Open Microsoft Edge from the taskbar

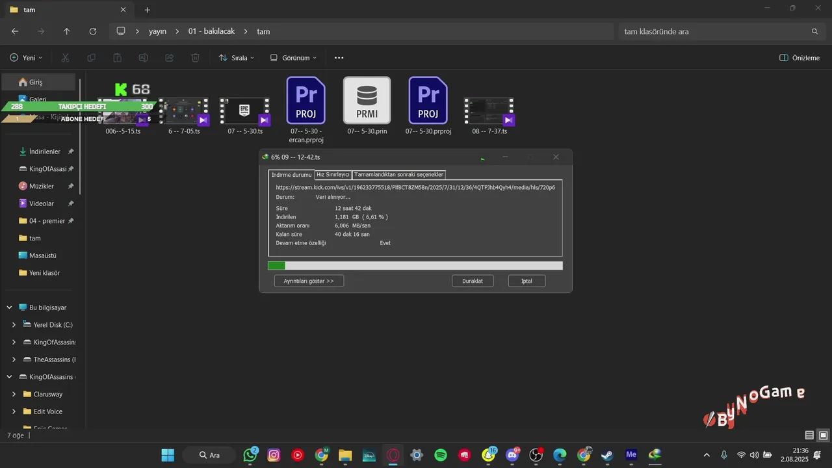tap(560, 455)
